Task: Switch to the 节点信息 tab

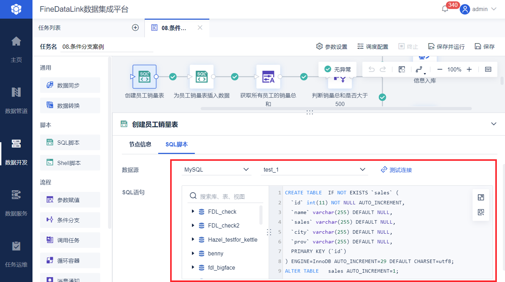Action: [140, 144]
